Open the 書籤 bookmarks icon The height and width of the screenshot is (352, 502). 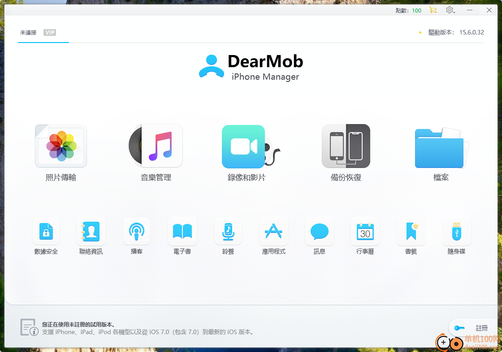[411, 231]
